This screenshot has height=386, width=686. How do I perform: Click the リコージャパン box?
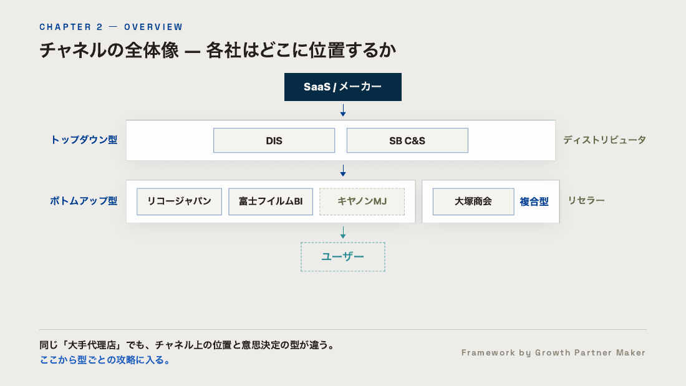click(x=180, y=202)
